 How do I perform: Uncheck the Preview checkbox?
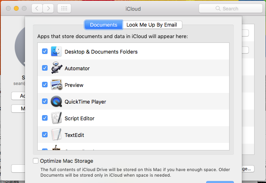click(45, 85)
